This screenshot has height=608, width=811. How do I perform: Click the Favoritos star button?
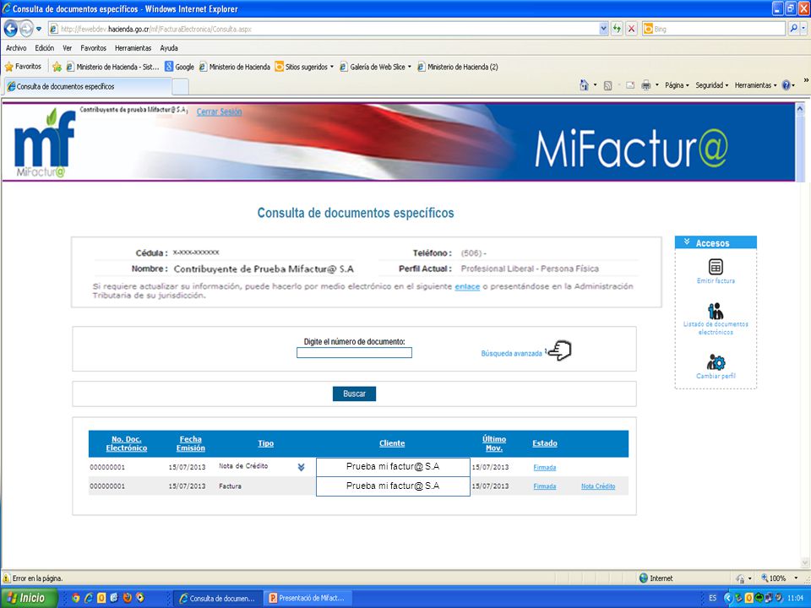click(23, 67)
